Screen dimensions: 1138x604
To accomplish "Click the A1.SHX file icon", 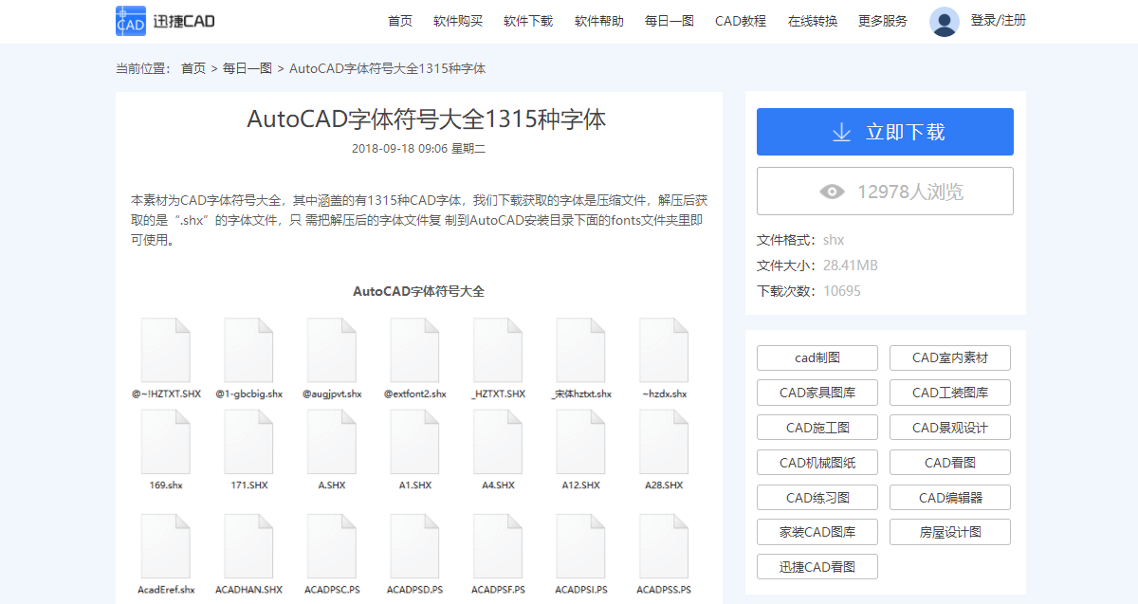I will click(414, 442).
